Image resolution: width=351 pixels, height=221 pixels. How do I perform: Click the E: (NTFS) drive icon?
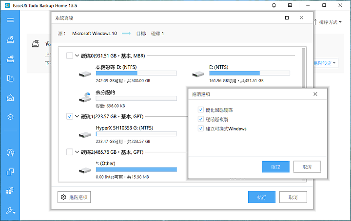(x=198, y=74)
